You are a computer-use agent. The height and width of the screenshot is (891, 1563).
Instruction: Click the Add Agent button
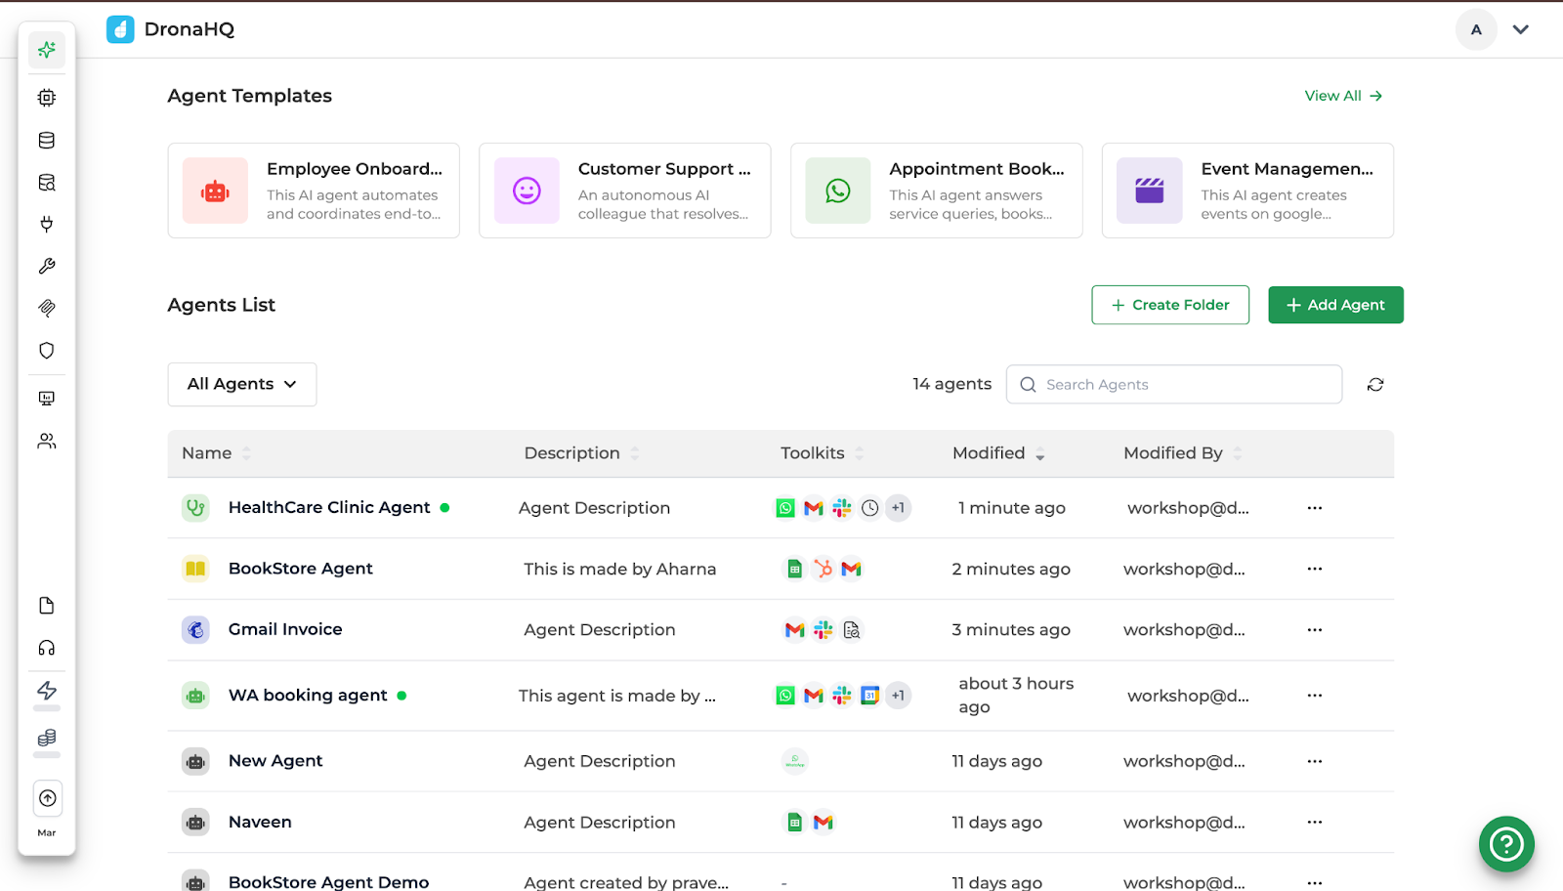(x=1335, y=305)
